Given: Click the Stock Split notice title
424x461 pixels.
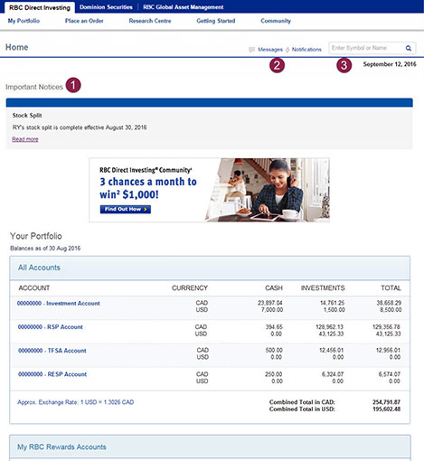Looking at the screenshot, I should (27, 116).
